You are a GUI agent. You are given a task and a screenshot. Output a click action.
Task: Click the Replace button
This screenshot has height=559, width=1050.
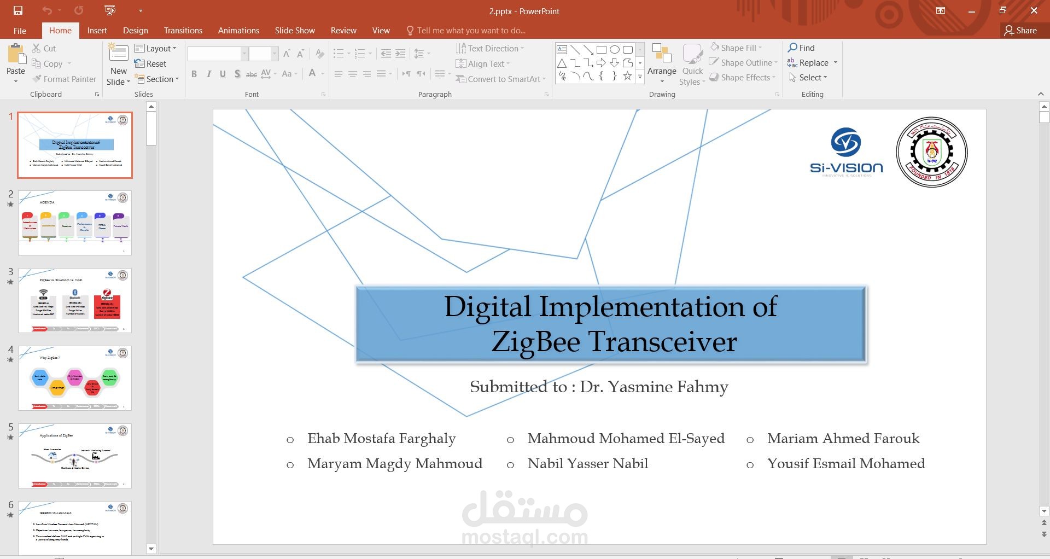tap(808, 62)
